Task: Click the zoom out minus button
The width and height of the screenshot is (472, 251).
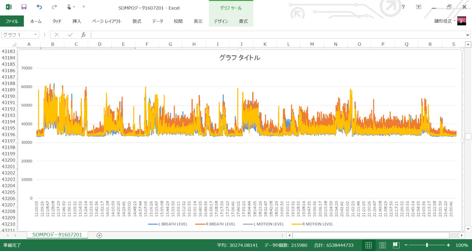Action: pos(406,245)
